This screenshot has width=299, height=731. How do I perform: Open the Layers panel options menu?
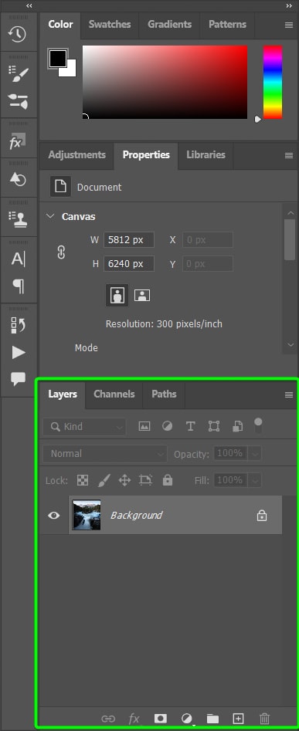[x=289, y=395]
